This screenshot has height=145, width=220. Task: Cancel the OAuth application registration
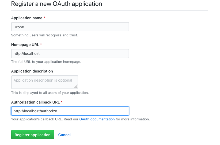tap(65, 135)
